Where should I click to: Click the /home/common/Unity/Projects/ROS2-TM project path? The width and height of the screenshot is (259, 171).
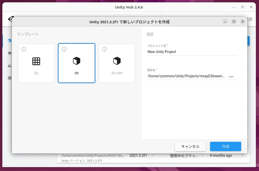click(x=93, y=156)
